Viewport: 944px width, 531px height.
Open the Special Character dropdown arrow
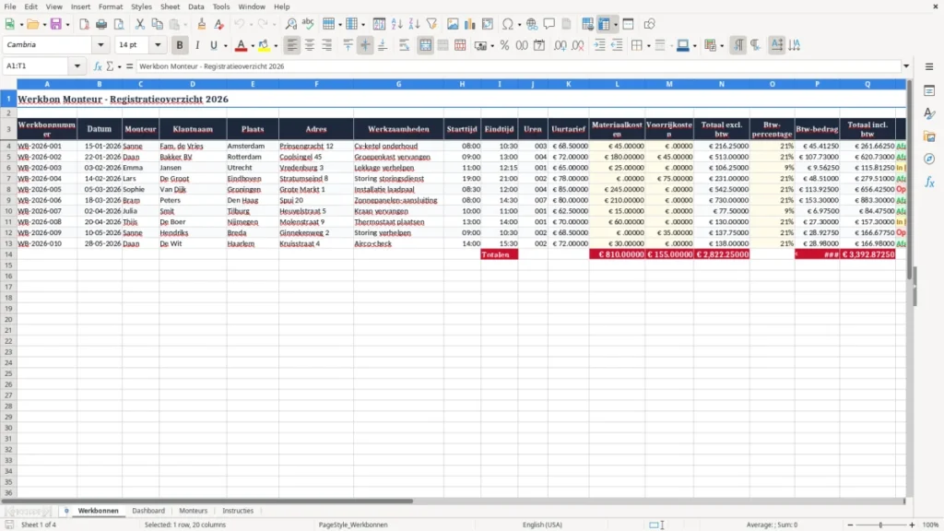coord(519,25)
